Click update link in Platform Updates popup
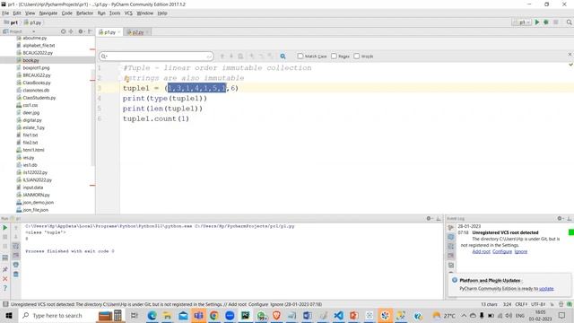Viewport: 574px width, 323px height. click(x=546, y=289)
